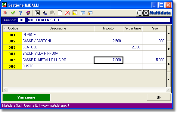Click the copy documents toolbar icon
Screen dimensions: 177x113
(45, 13)
